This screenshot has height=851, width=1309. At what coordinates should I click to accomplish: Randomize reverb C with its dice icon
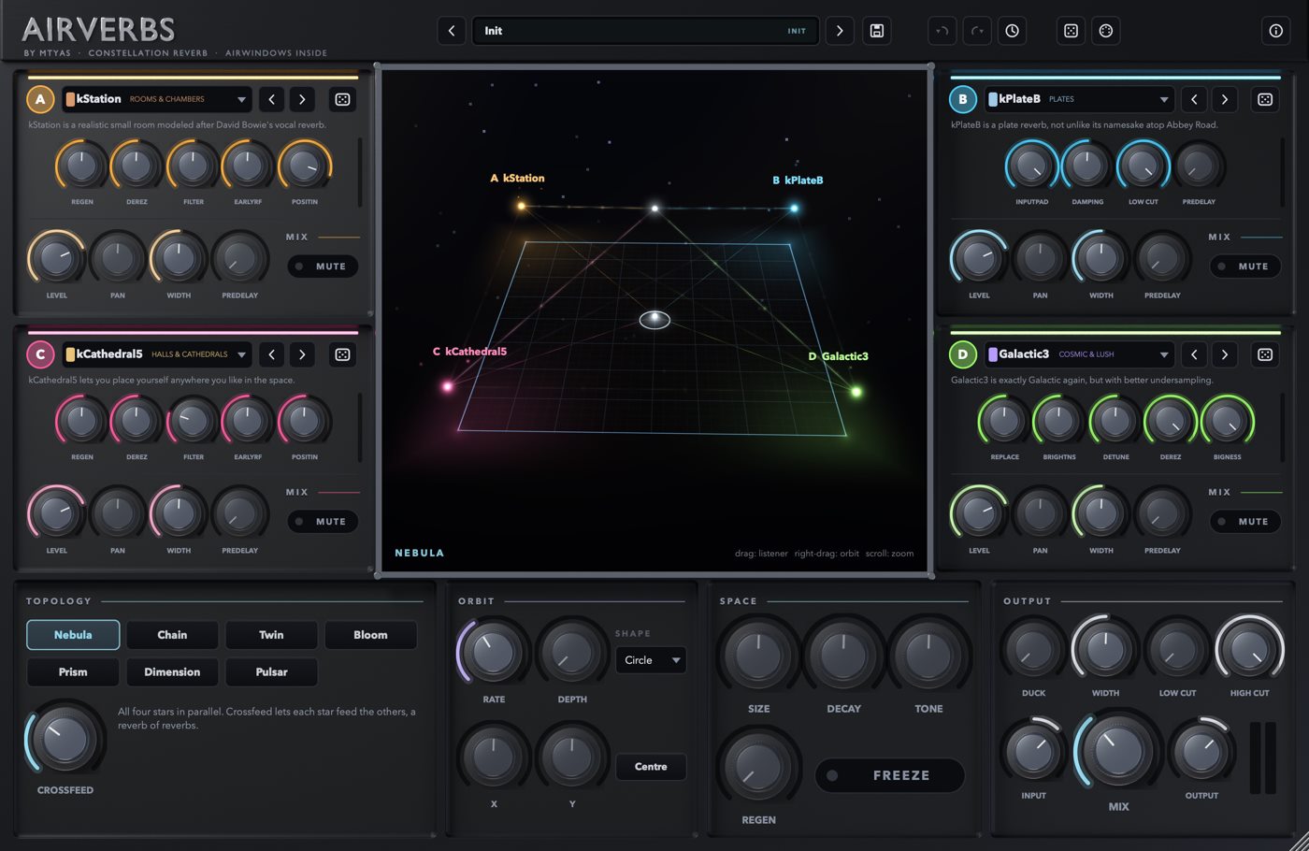pyautogui.click(x=343, y=354)
